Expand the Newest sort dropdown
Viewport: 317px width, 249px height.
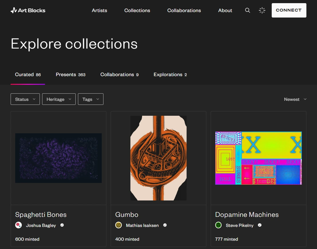coord(295,99)
